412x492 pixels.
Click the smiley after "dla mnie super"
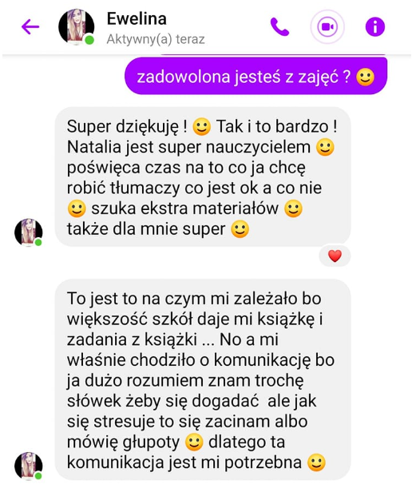pos(240,229)
